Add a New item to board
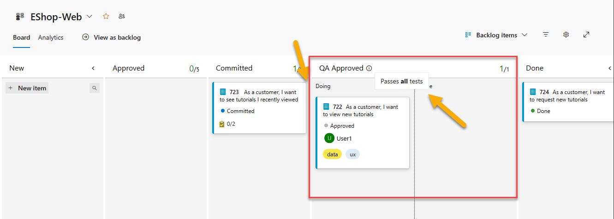Image resolution: width=614 pixels, height=219 pixels. [x=27, y=88]
